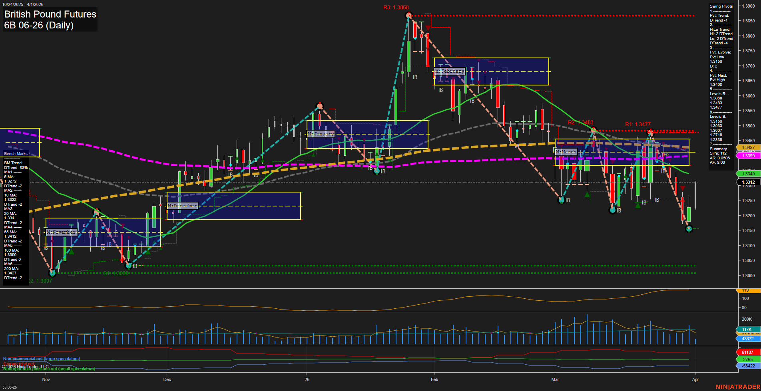Select the M:February monthly range label
Screen dimensions: 761x391
pyautogui.click(x=451, y=71)
